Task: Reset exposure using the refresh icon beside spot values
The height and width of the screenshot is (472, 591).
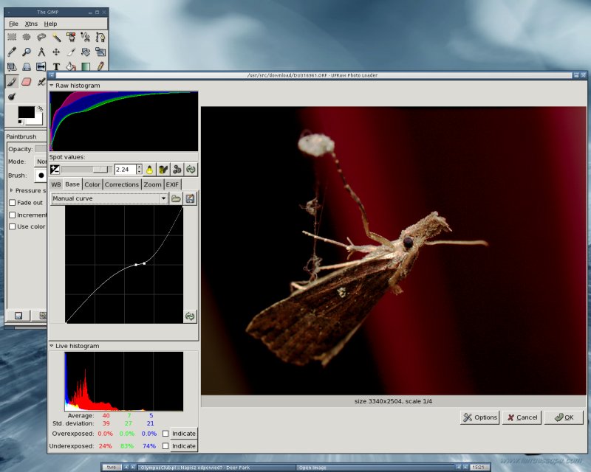Action: coord(191,170)
